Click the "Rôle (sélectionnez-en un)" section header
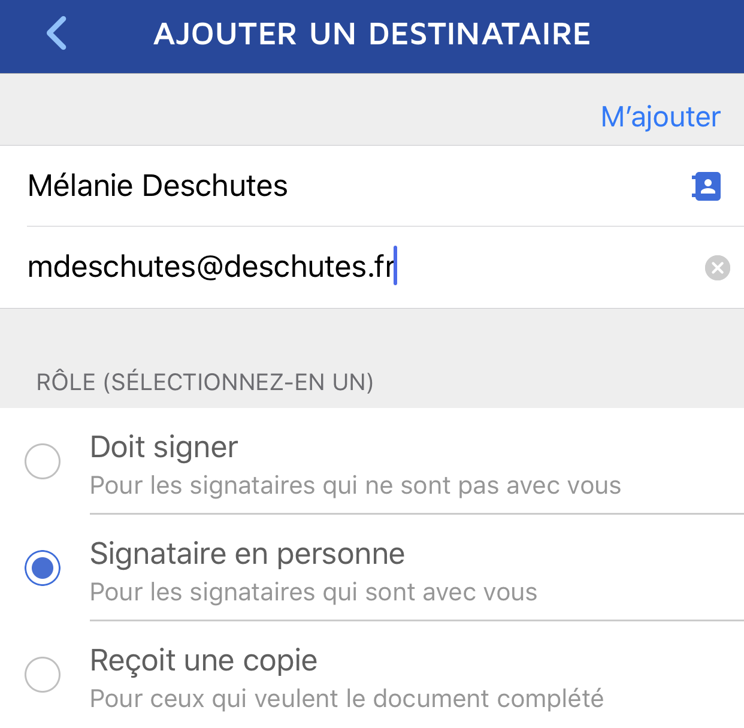The width and height of the screenshot is (744, 728). coord(205,382)
